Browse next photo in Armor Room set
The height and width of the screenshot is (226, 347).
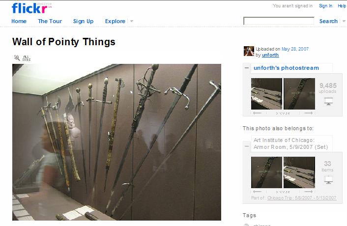308,192
